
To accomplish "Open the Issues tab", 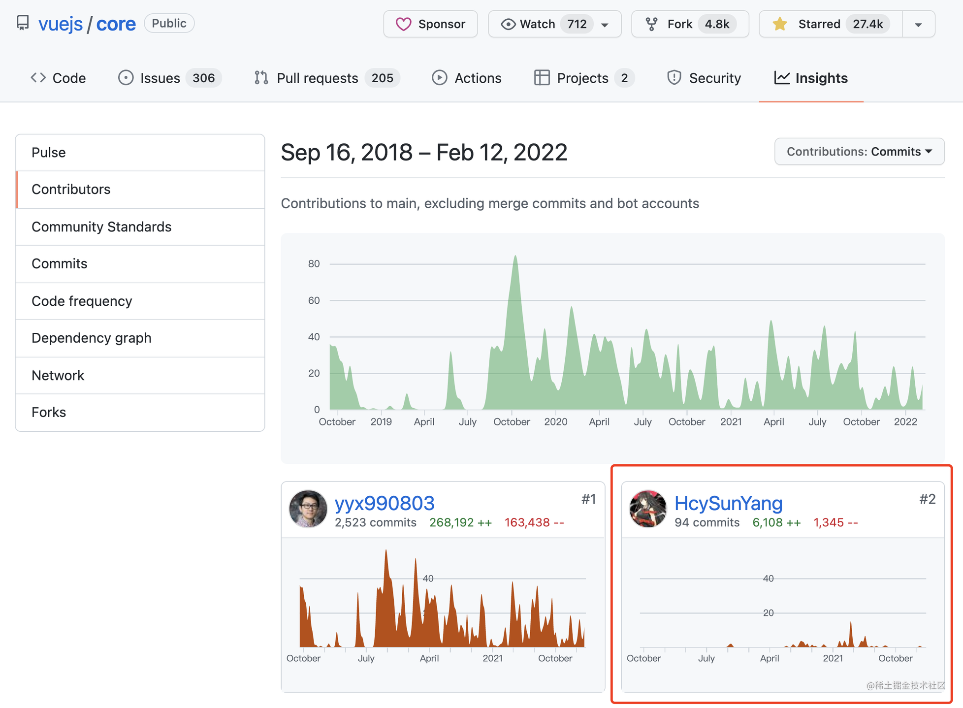I will coord(170,78).
